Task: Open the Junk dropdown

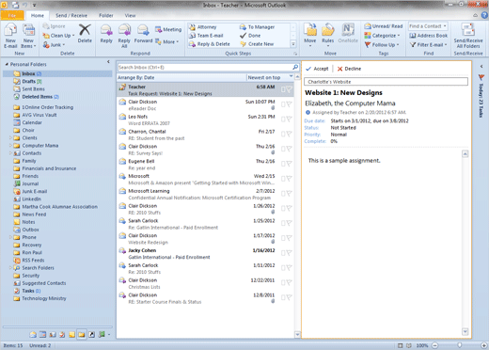Action: click(x=54, y=45)
